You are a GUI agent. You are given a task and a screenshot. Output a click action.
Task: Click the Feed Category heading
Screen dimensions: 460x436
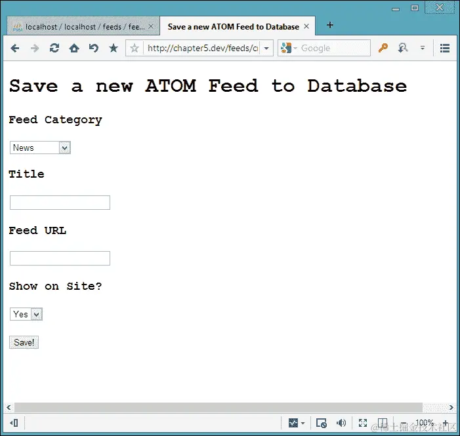[x=55, y=120]
